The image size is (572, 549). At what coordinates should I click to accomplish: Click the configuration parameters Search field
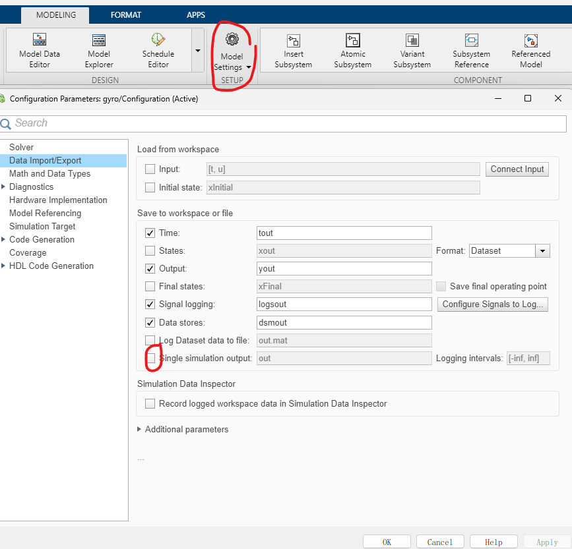click(x=284, y=123)
